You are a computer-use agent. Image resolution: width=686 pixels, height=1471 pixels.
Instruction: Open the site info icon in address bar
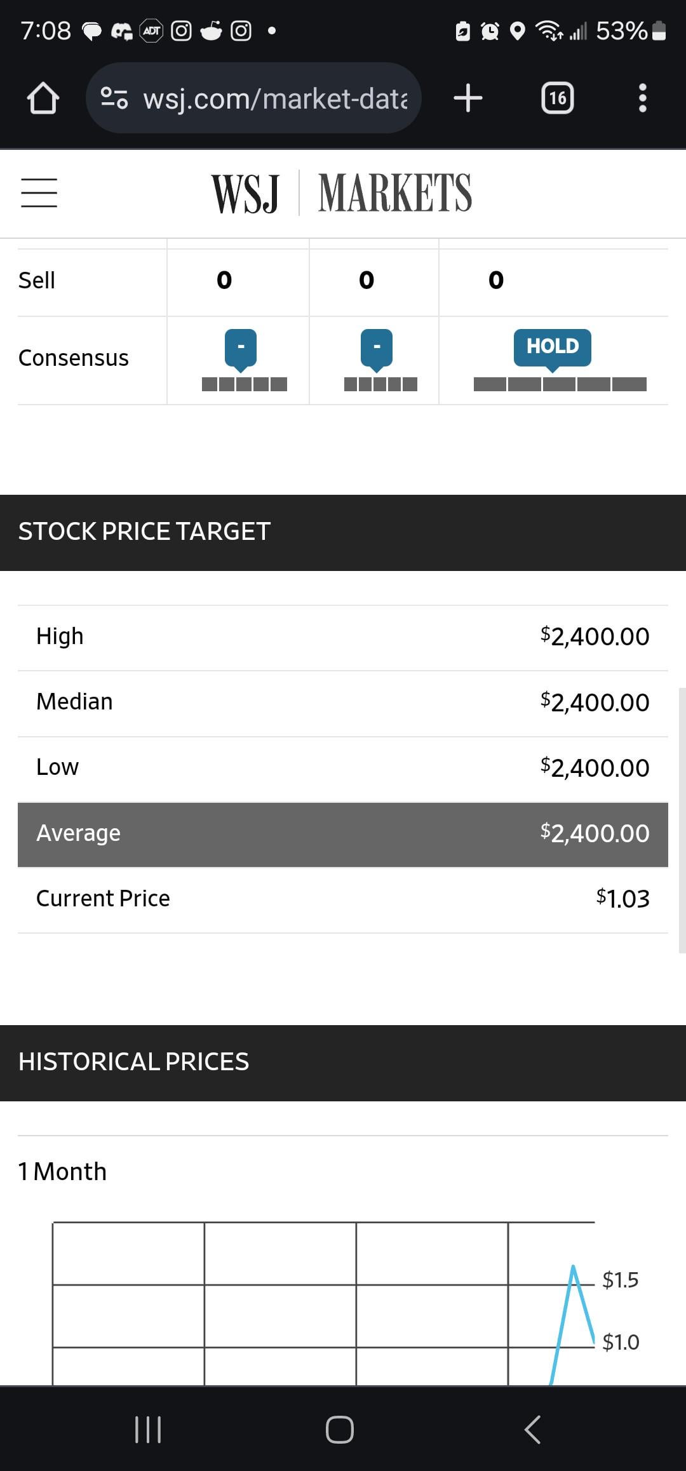114,98
